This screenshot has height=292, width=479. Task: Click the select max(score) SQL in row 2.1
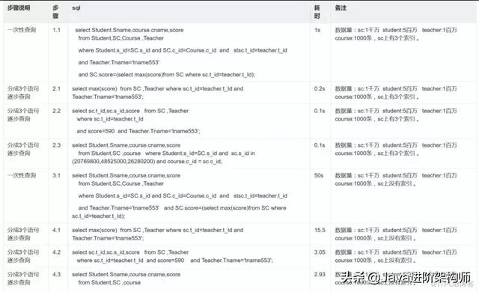158,93
